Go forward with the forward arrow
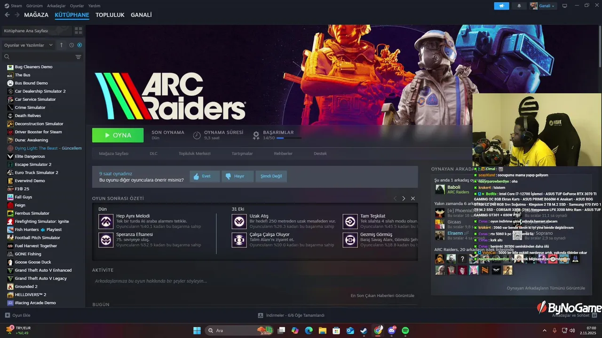 click(x=17, y=15)
